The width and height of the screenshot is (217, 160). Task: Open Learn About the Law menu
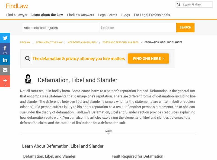[47, 15]
